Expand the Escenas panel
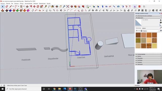162x91 pixels. (148, 62)
